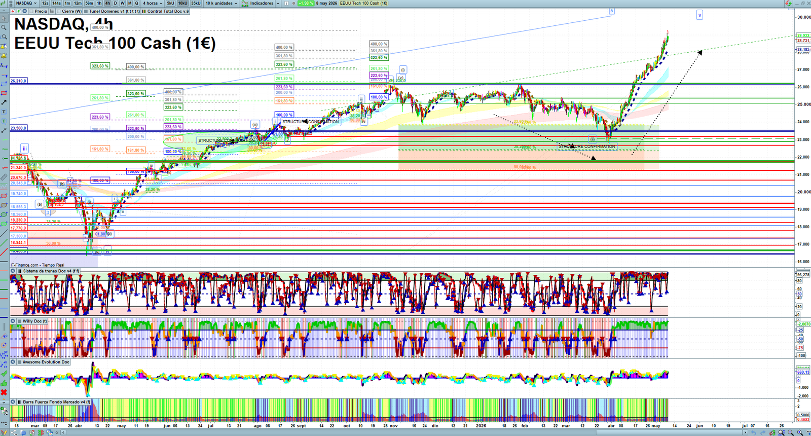
Task: Pick the ruler measurement tool
Action: [x=4, y=177]
